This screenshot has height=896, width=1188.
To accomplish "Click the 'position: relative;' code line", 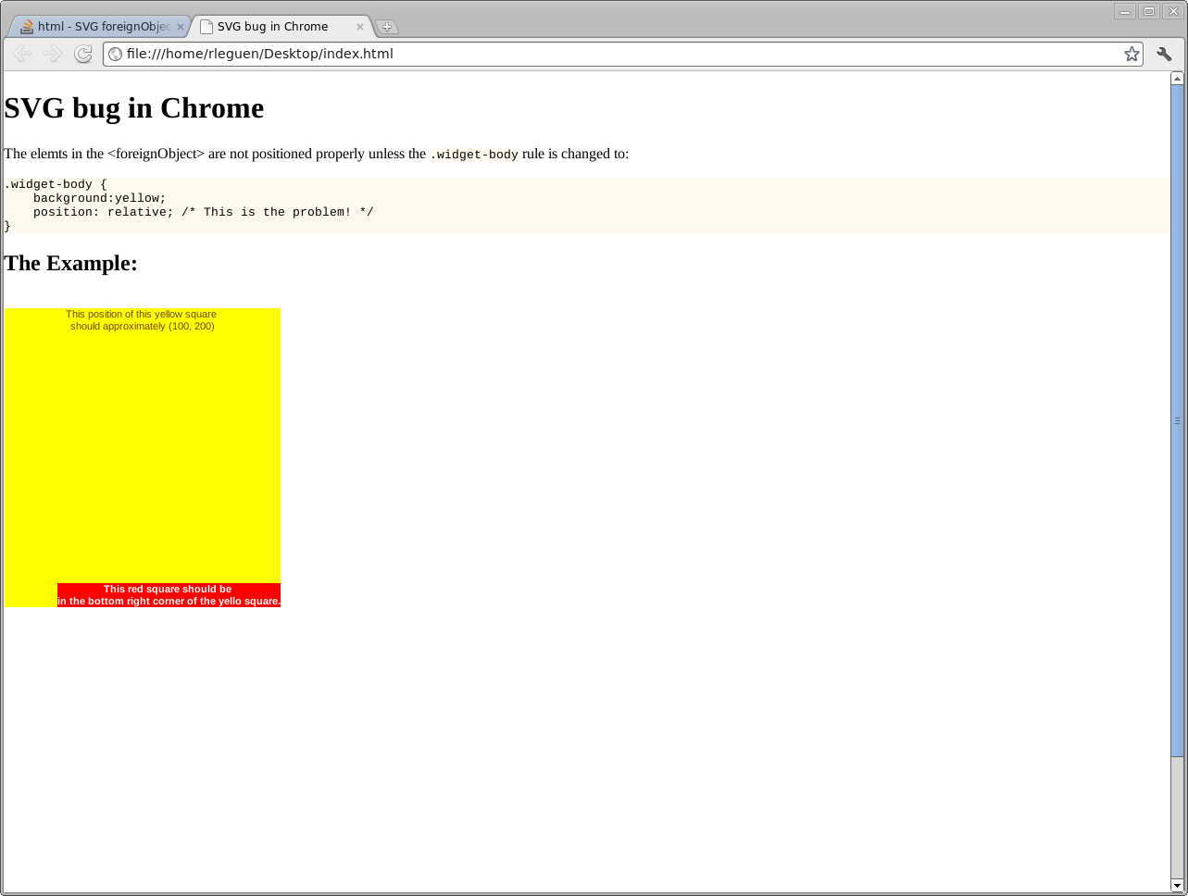I will click(204, 212).
